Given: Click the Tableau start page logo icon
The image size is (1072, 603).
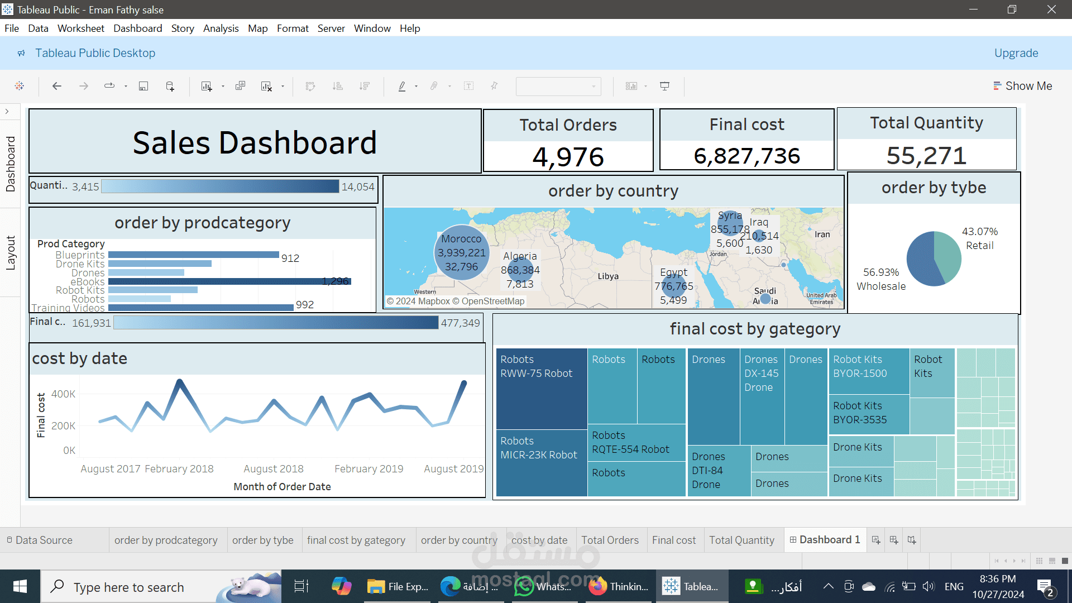Looking at the screenshot, I should pyautogui.click(x=20, y=86).
